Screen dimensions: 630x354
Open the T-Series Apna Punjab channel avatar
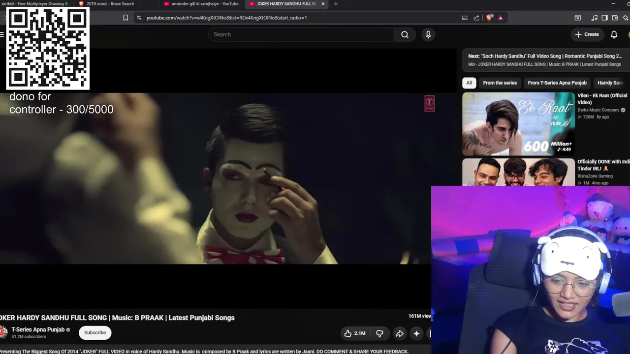click(3, 332)
